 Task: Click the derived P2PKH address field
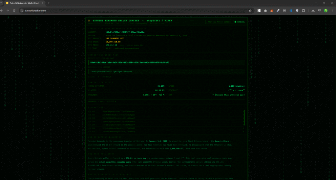tap(166, 72)
